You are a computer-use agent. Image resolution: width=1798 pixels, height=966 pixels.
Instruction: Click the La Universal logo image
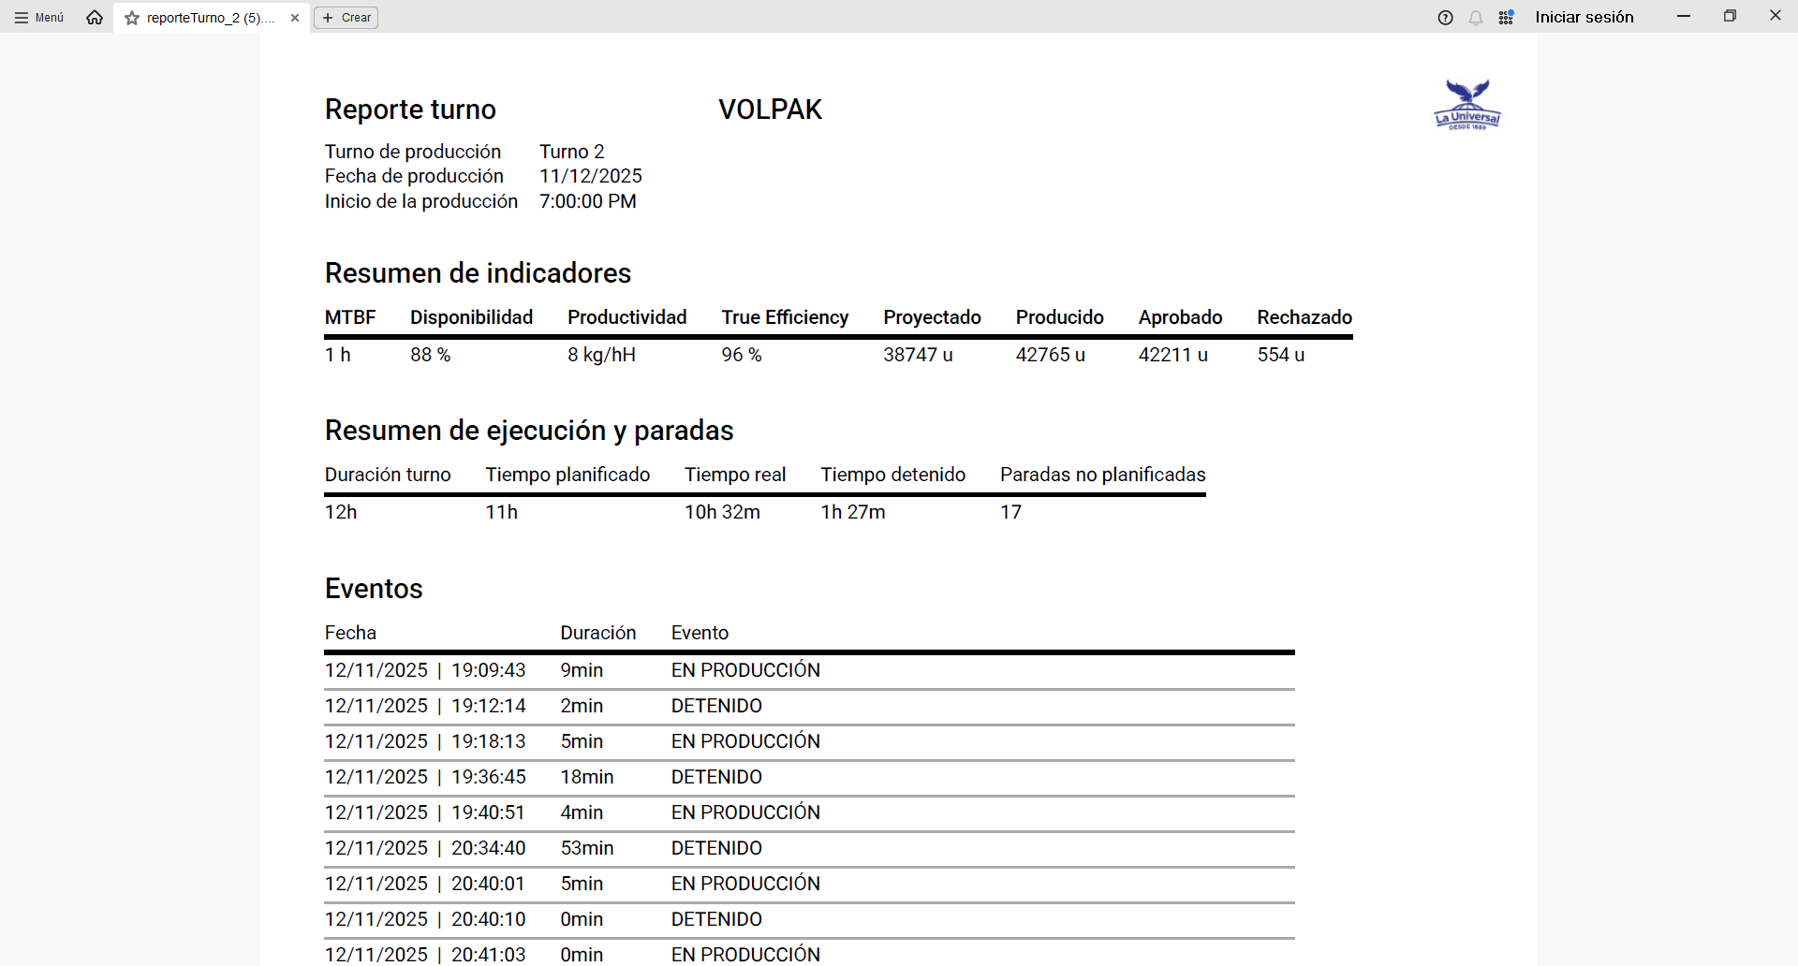pyautogui.click(x=1467, y=105)
